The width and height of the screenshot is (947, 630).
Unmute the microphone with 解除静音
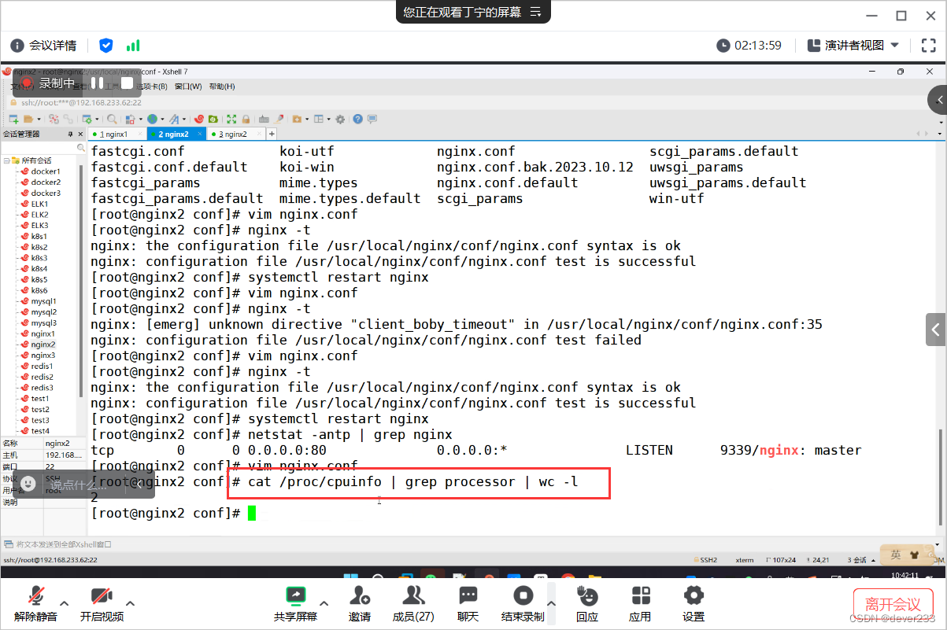tap(35, 603)
